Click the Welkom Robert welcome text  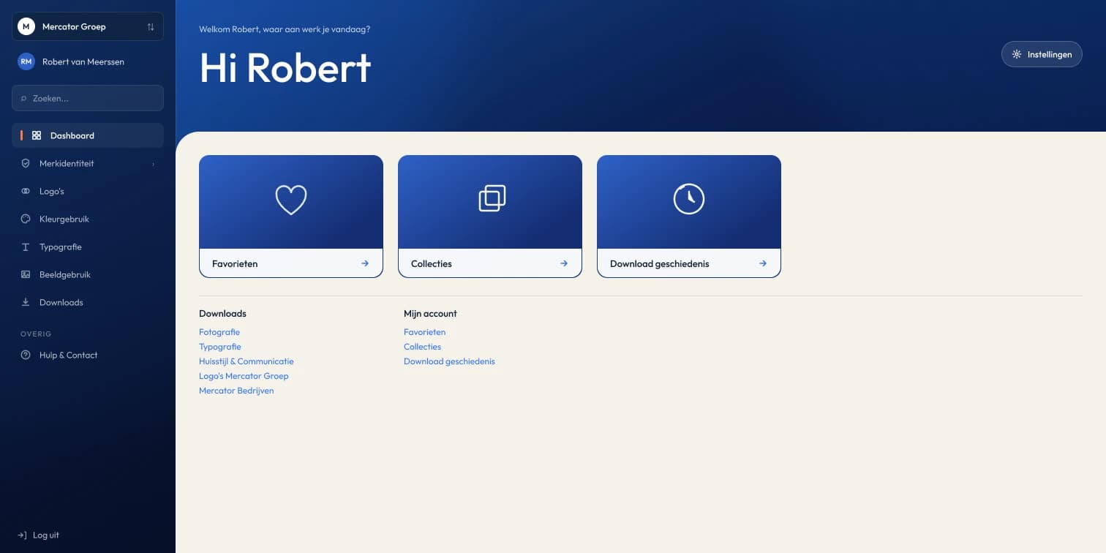point(285,29)
